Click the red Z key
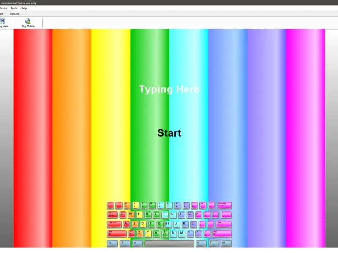338x253 pixels. click(x=131, y=234)
